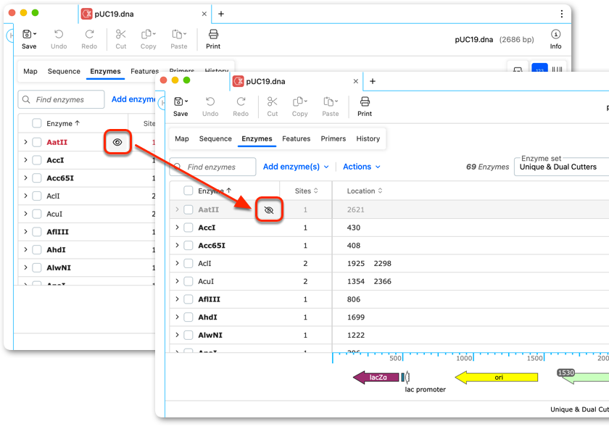The width and height of the screenshot is (609, 429).
Task: Open Actions dropdown in front window
Action: tap(362, 167)
